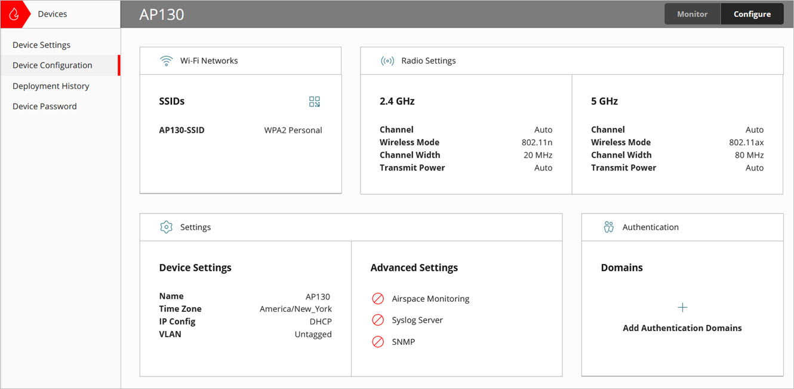This screenshot has height=389, width=794.
Task: Click the Radio Settings antenna icon
Action: tap(387, 60)
